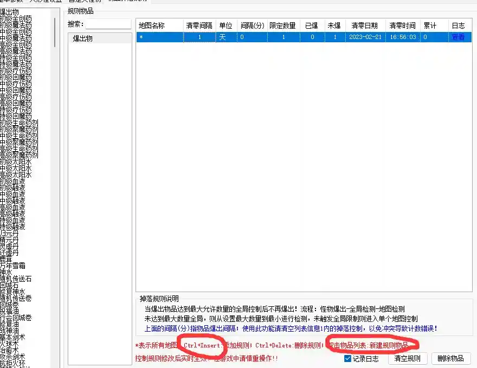Select 回城石 in the item list

(x=9, y=285)
